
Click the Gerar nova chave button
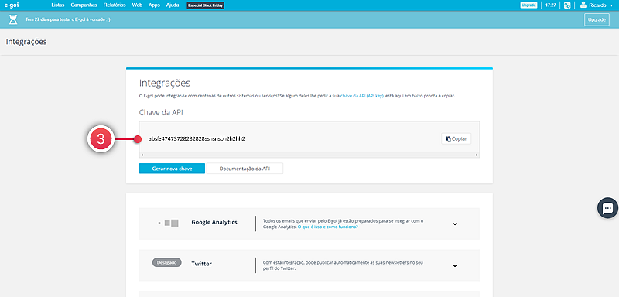(172, 169)
